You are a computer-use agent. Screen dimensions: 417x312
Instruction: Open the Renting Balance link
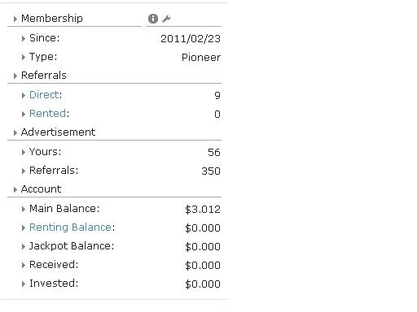(70, 227)
